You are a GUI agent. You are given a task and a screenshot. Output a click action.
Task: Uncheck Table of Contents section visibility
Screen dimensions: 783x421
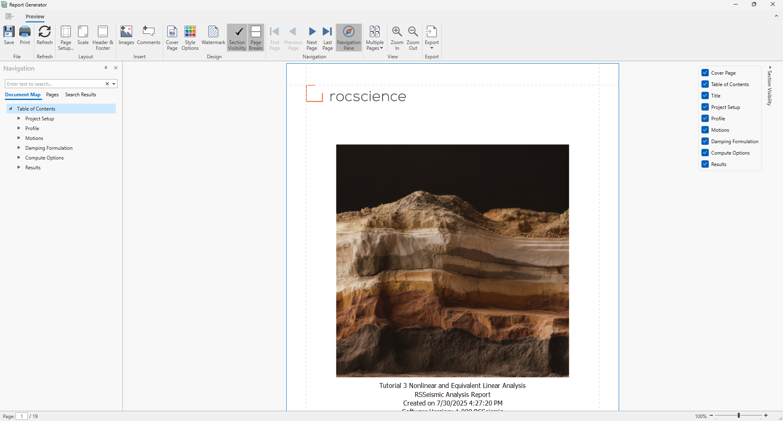[705, 84]
